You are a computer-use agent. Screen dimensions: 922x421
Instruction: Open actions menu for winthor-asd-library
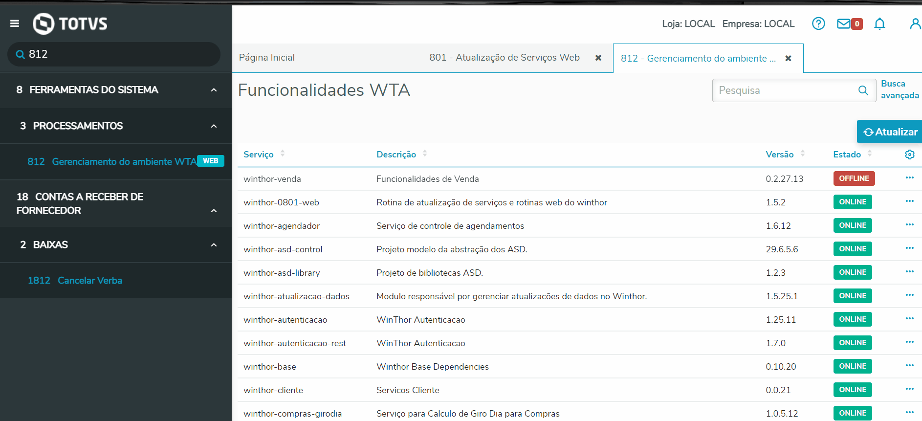coord(910,272)
